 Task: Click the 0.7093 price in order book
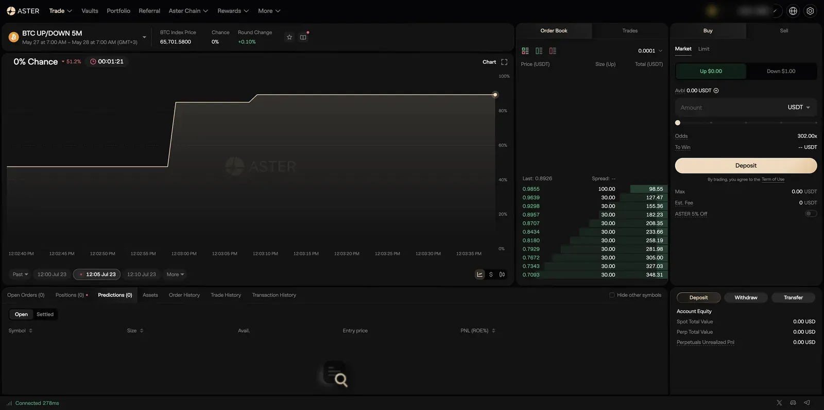[531, 275]
